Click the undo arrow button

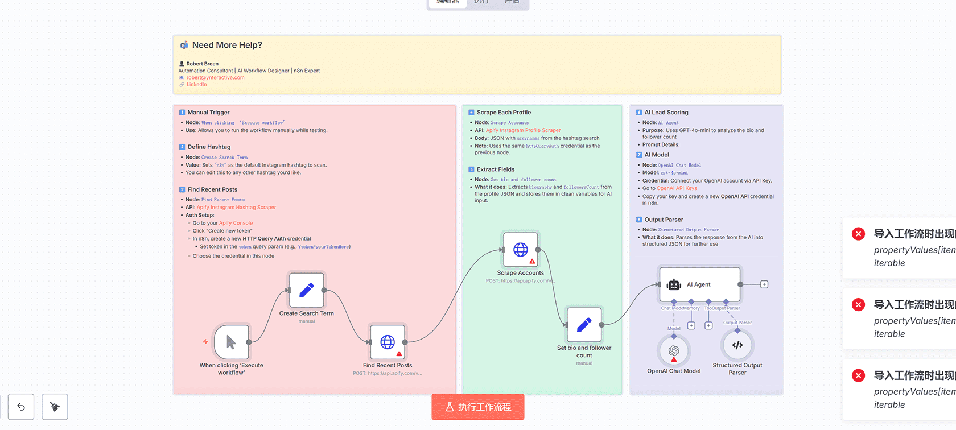pos(21,407)
